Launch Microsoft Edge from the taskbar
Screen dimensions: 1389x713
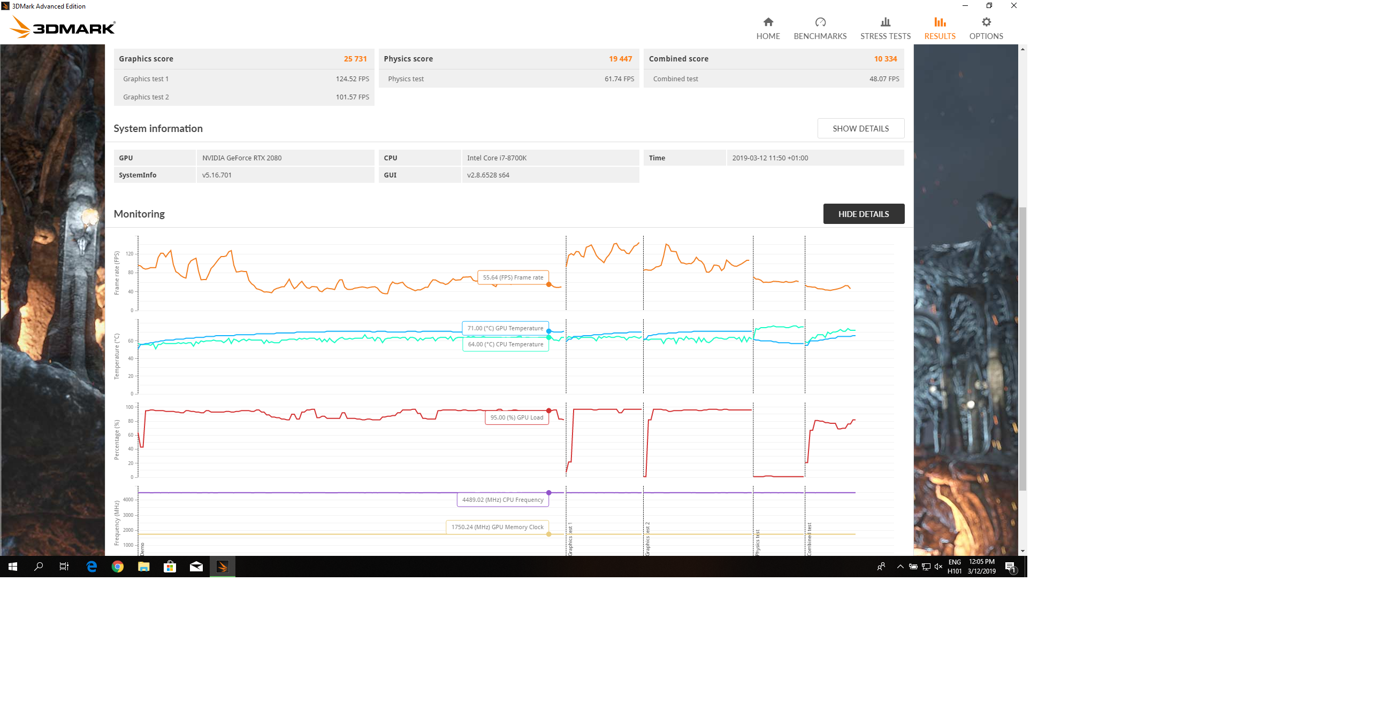[x=91, y=567]
